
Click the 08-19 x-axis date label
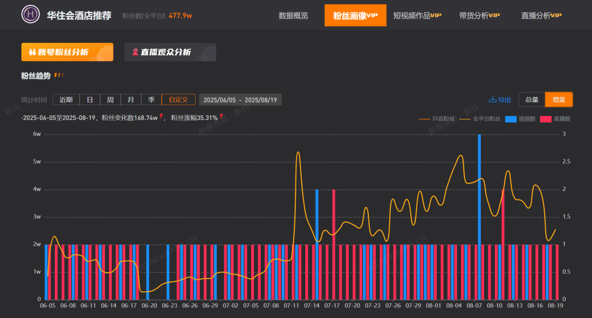tap(555, 305)
